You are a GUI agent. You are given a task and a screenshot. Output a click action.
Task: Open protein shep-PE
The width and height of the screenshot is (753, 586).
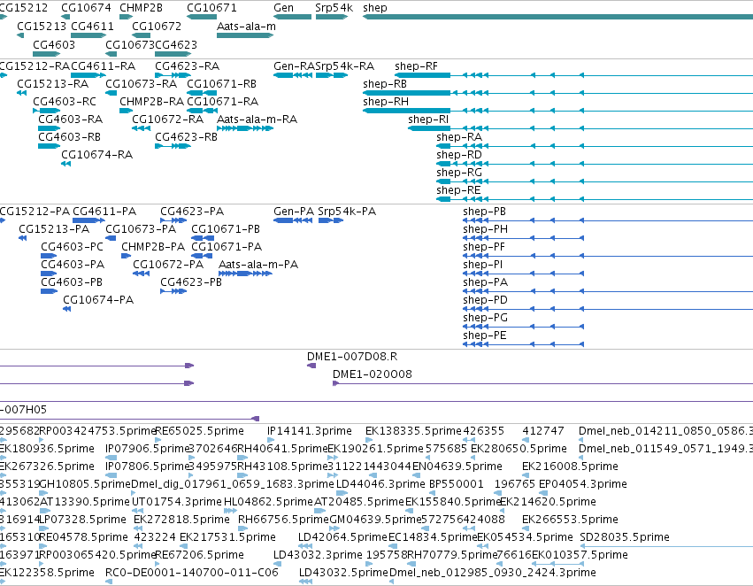[485, 335]
